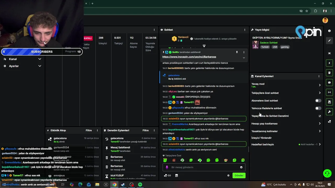Click galacelona username in Etkinlik Akışı

pos(60,138)
